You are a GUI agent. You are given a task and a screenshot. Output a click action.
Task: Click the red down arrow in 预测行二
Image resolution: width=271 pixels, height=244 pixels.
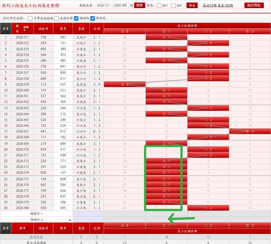(70, 220)
